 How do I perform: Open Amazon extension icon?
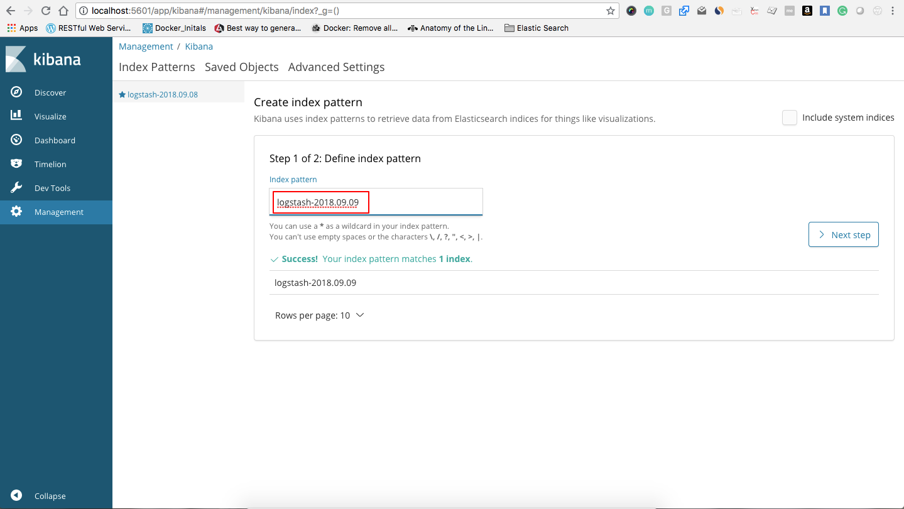[x=807, y=11]
